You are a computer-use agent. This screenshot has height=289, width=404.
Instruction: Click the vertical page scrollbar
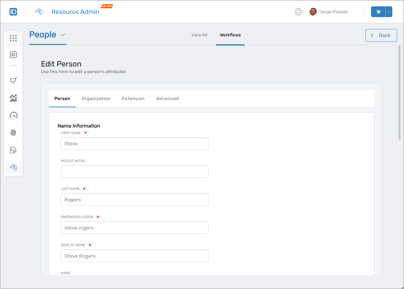(x=400, y=92)
